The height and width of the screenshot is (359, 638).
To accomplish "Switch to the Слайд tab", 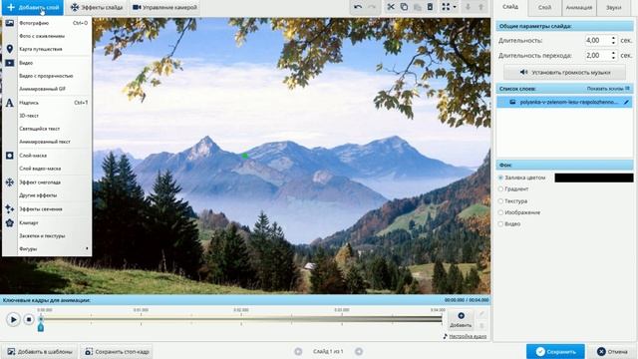I will coord(509,7).
